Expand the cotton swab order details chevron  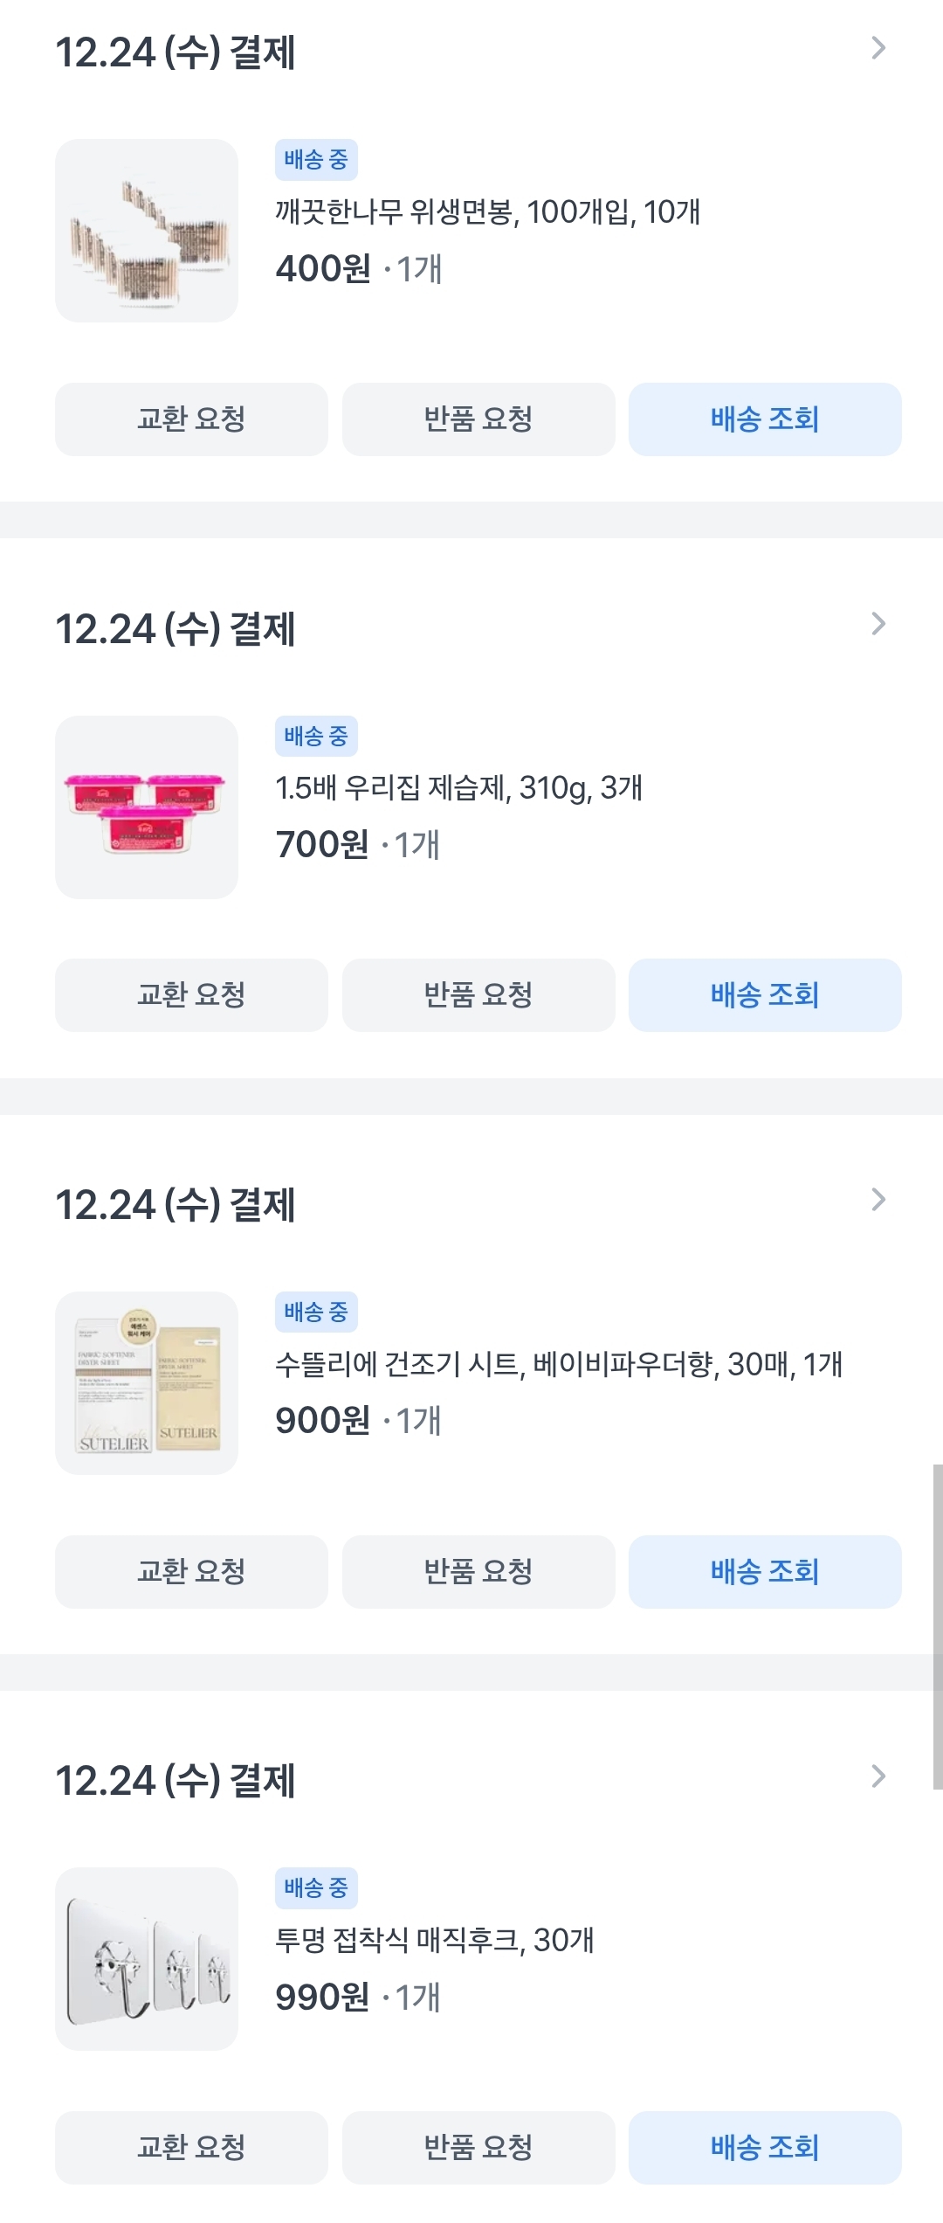(x=878, y=49)
